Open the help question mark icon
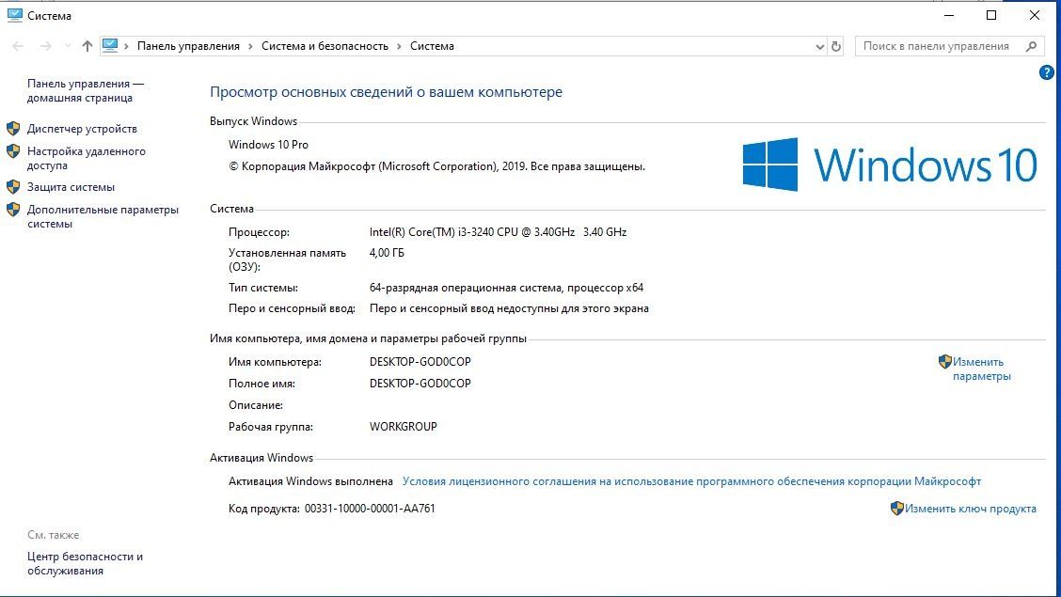This screenshot has height=597, width=1061. click(1046, 72)
